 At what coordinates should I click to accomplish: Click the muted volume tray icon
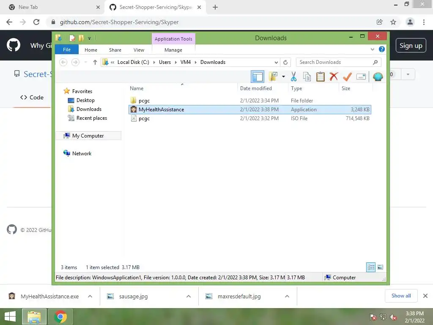tap(393, 317)
